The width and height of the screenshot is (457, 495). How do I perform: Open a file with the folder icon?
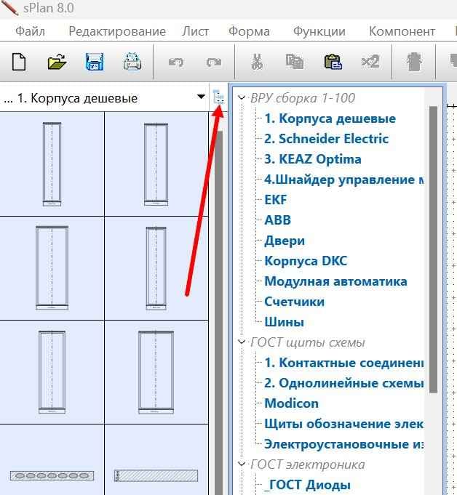pyautogui.click(x=57, y=62)
